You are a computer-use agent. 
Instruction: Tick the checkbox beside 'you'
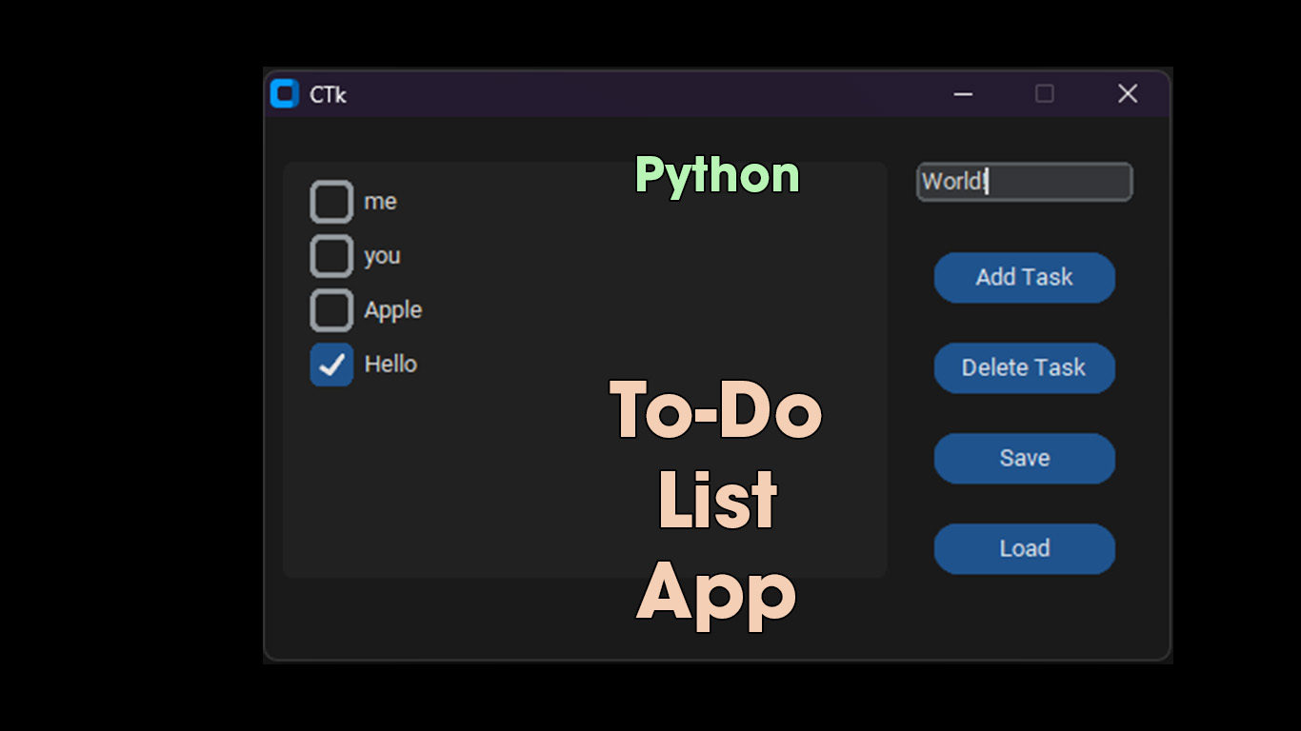[x=331, y=256]
